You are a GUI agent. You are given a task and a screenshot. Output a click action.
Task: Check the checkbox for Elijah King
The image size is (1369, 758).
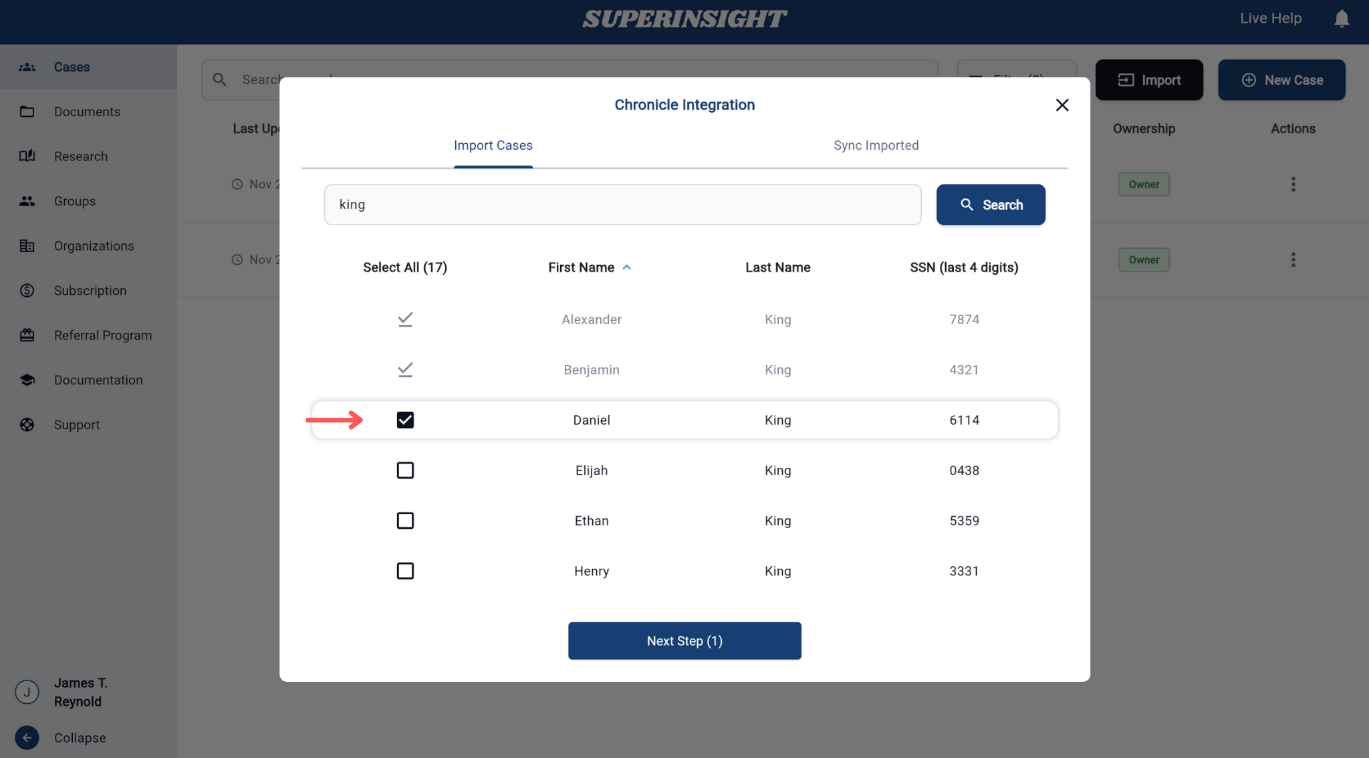[x=405, y=470]
